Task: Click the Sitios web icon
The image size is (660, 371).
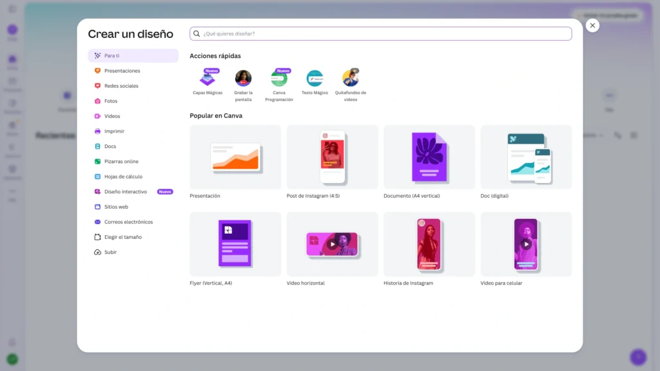Action: pyautogui.click(x=98, y=207)
